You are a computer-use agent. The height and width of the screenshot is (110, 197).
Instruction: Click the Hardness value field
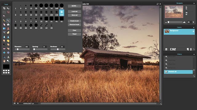62,47
